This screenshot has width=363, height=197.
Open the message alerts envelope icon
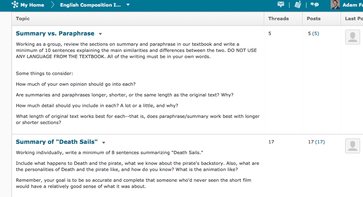[281, 5]
